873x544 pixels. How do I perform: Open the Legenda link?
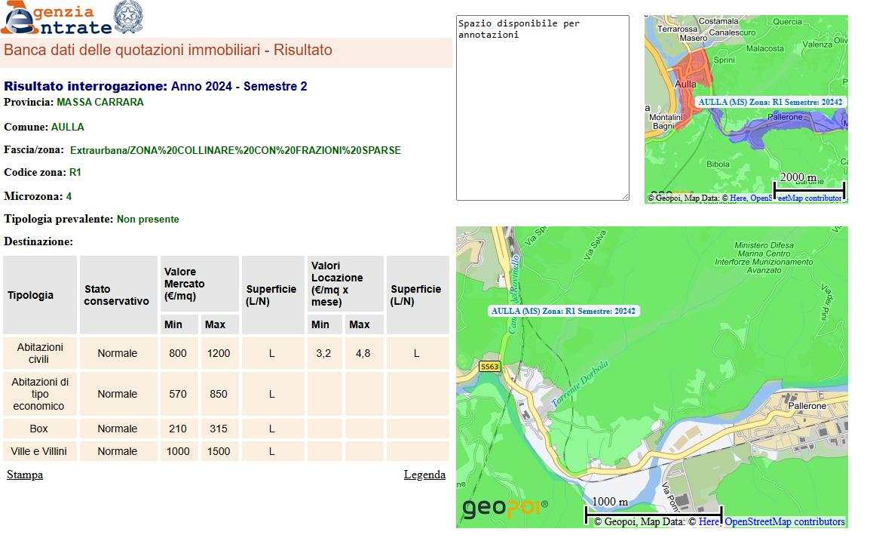coord(424,475)
